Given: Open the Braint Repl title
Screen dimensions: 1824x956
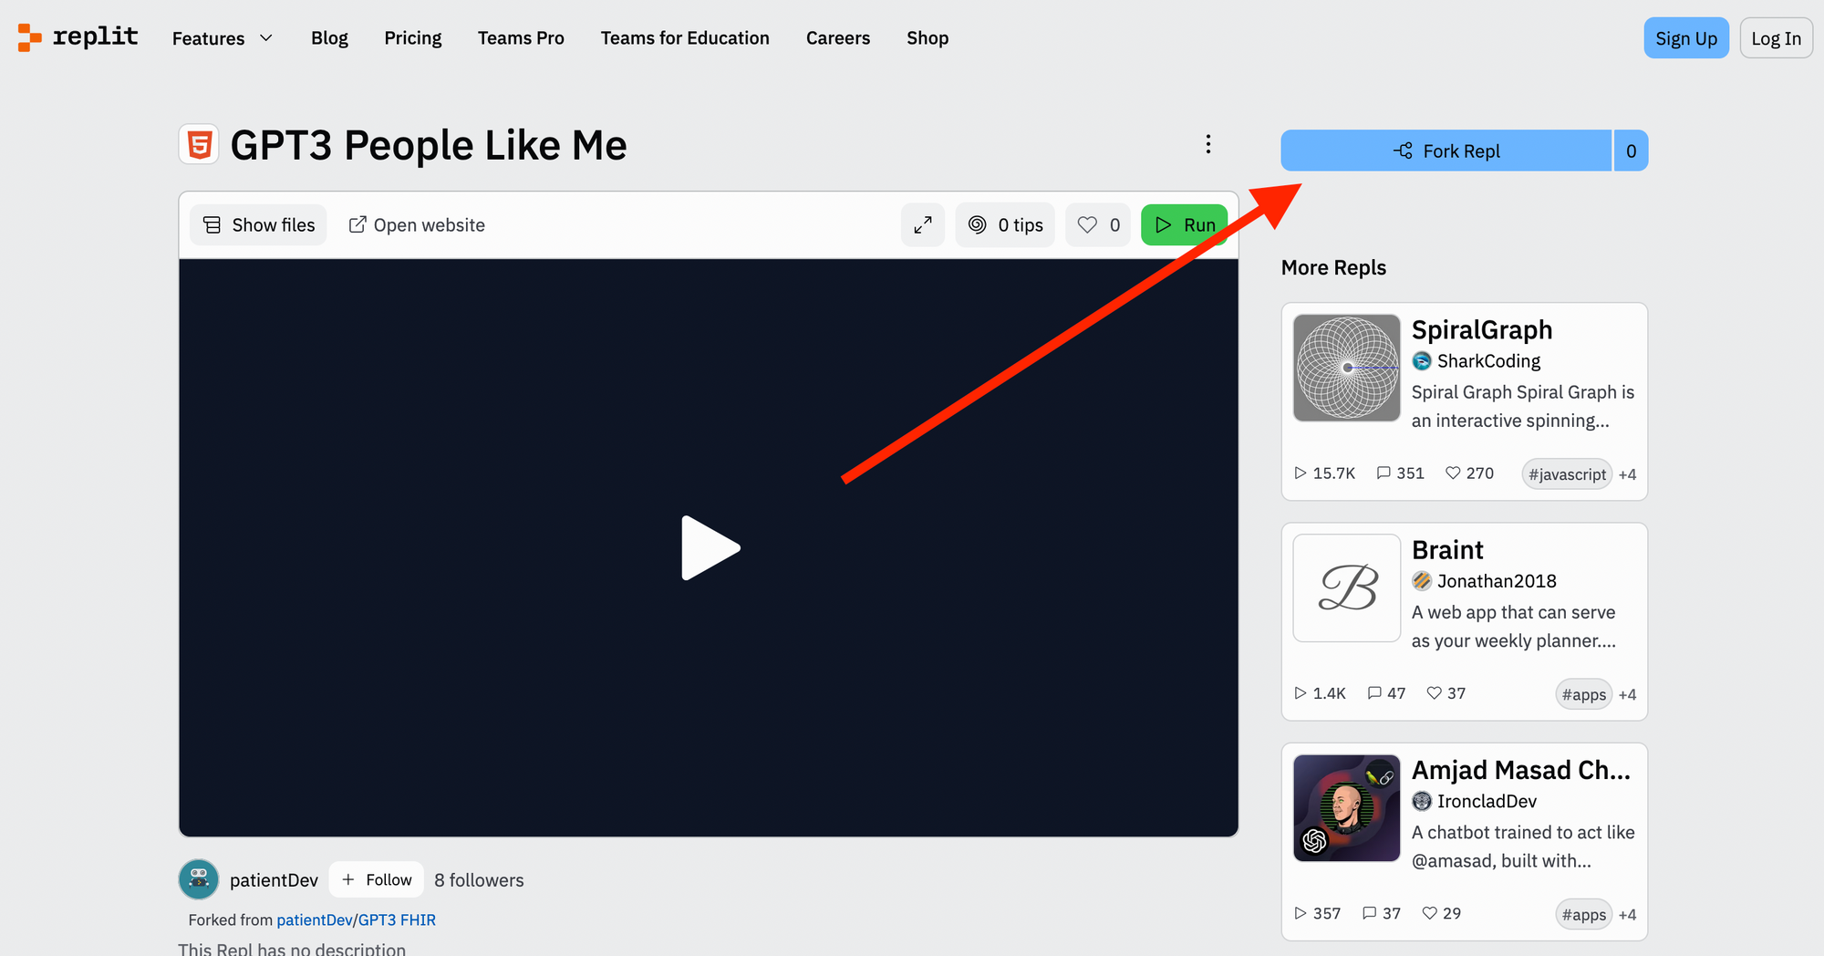Looking at the screenshot, I should click(1447, 550).
